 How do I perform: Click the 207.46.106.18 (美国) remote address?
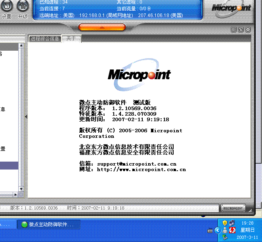point(161,15)
